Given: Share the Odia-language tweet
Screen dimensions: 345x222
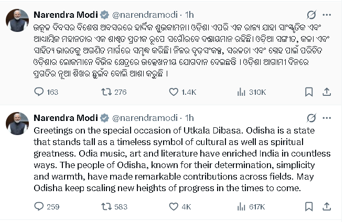Looking at the screenshot, I should click(x=326, y=92).
